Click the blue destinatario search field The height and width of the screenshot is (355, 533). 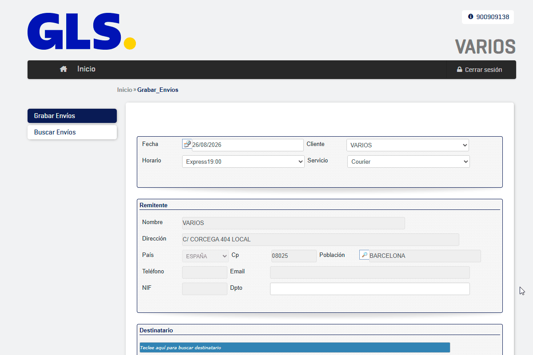[x=295, y=347]
